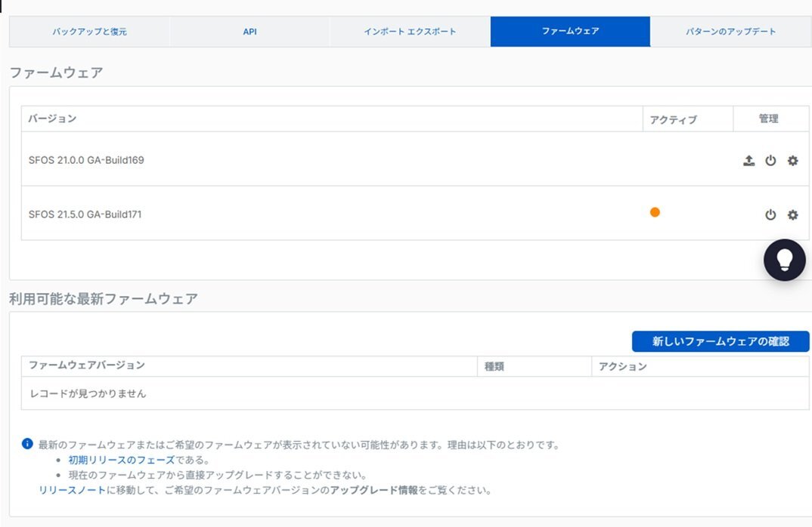The width and height of the screenshot is (812, 527).
Task: Open the API tab
Action: pos(249,32)
